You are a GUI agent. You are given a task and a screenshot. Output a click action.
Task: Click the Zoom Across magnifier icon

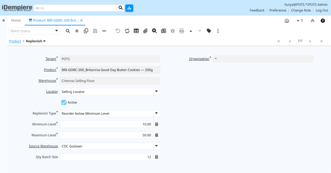pos(154,31)
